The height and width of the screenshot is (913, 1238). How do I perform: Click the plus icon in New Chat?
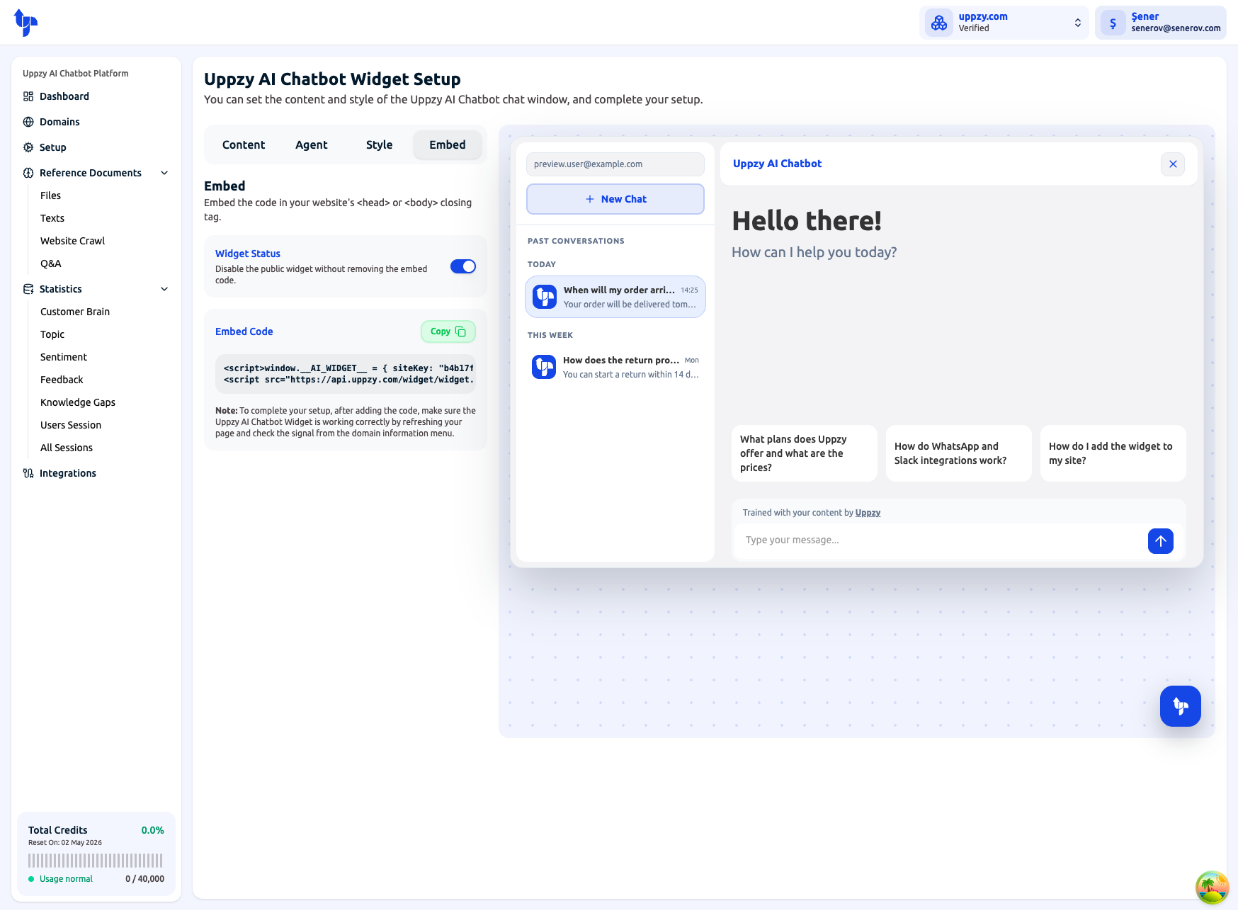pos(590,199)
